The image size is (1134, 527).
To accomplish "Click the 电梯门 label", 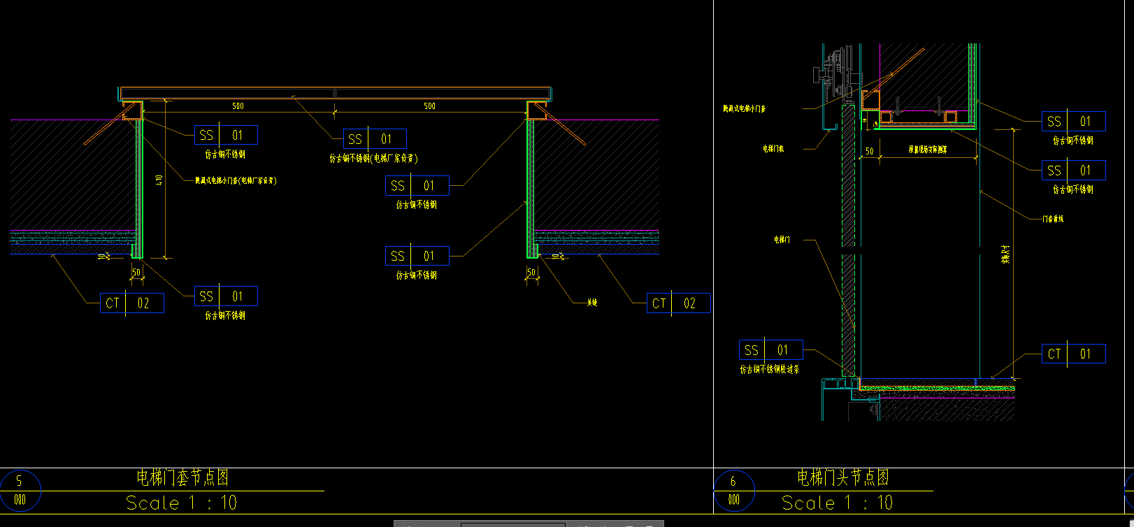I will pos(782,240).
